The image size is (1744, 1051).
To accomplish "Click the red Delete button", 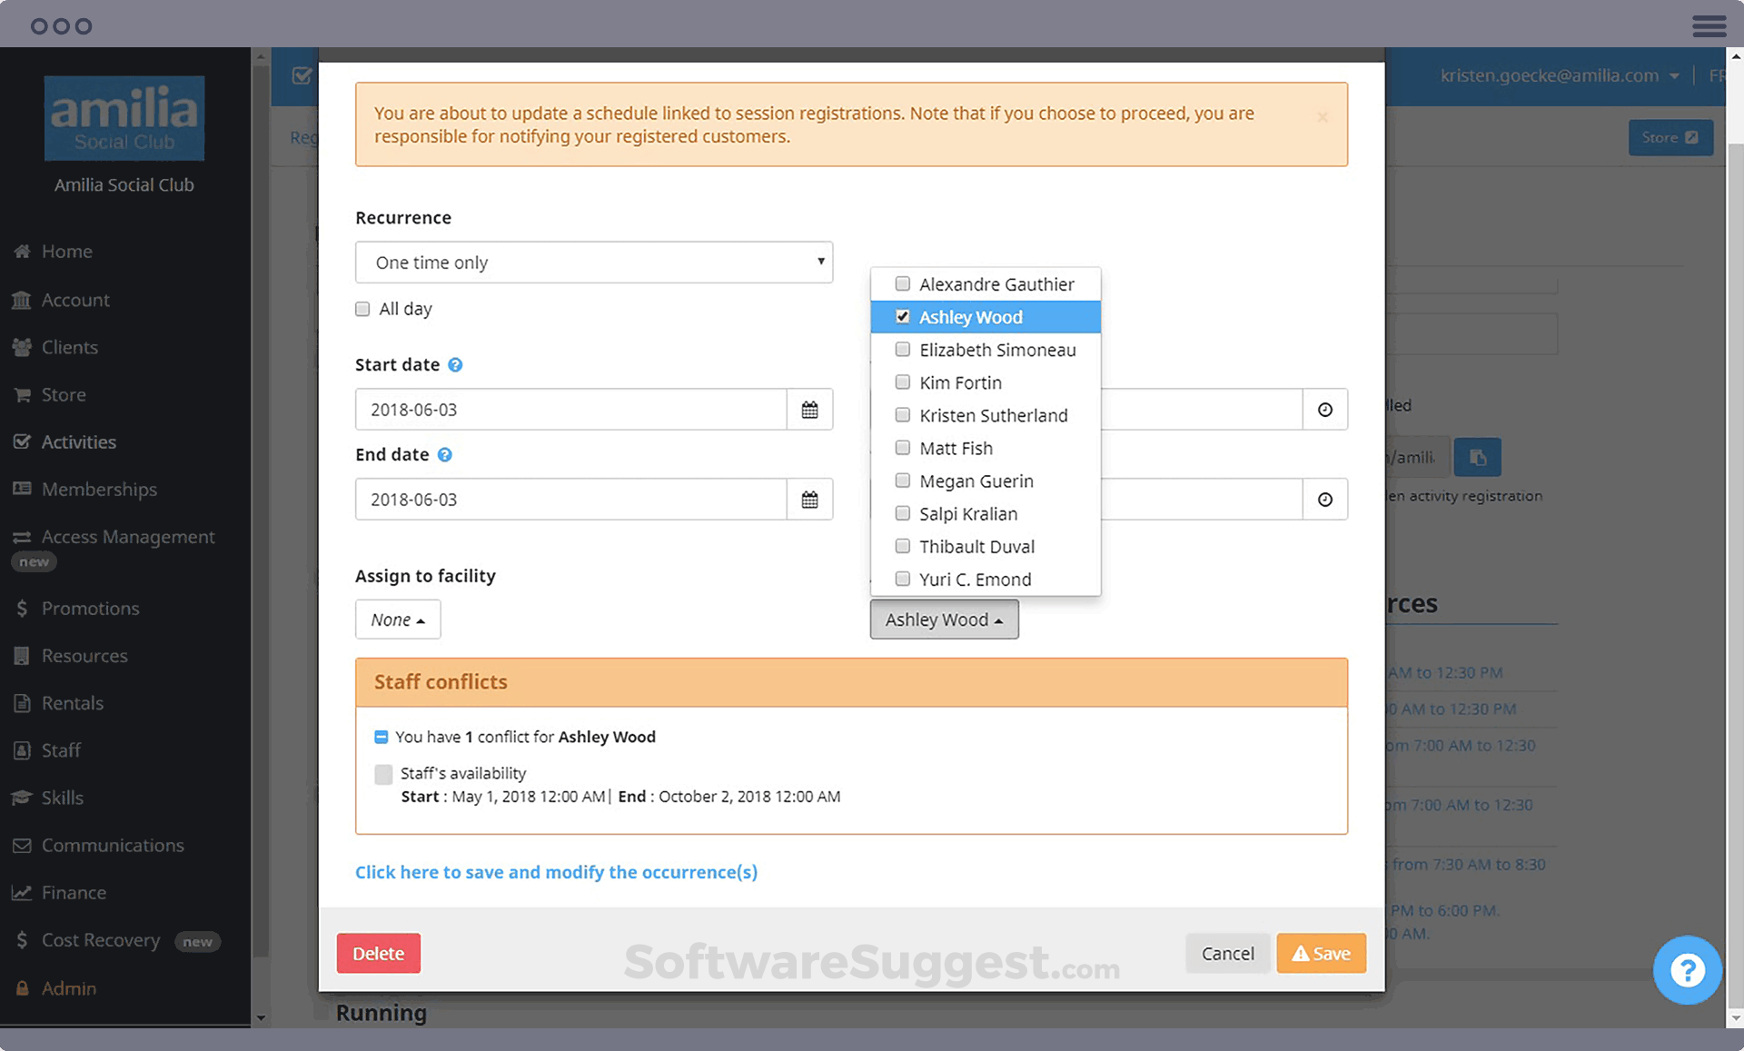I will click(378, 954).
